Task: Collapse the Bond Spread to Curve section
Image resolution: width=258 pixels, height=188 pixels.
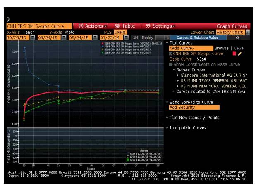Action: (x=167, y=102)
